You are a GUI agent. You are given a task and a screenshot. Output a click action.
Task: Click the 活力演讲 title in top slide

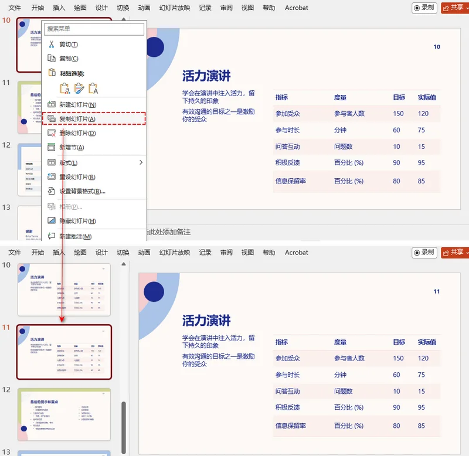pos(206,76)
